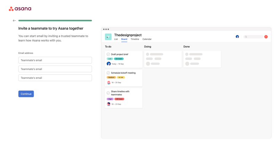This screenshot has width=278, height=163.
Task: Switch to the Board tab
Action: (124, 39)
